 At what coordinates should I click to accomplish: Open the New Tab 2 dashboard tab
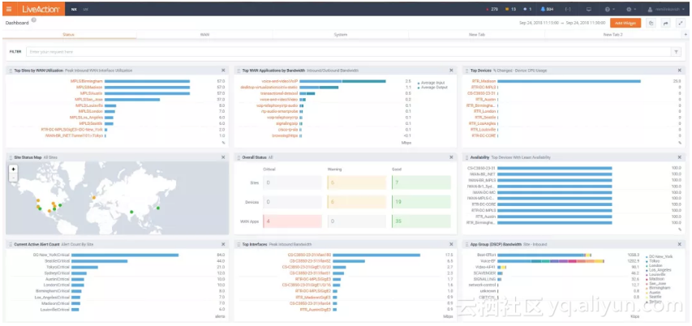click(x=612, y=34)
